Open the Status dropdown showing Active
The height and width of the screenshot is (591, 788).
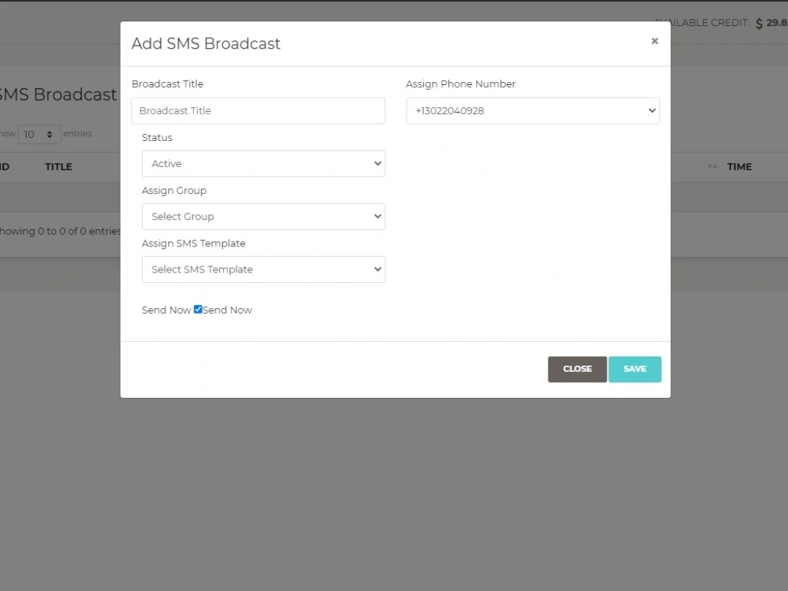(x=263, y=164)
